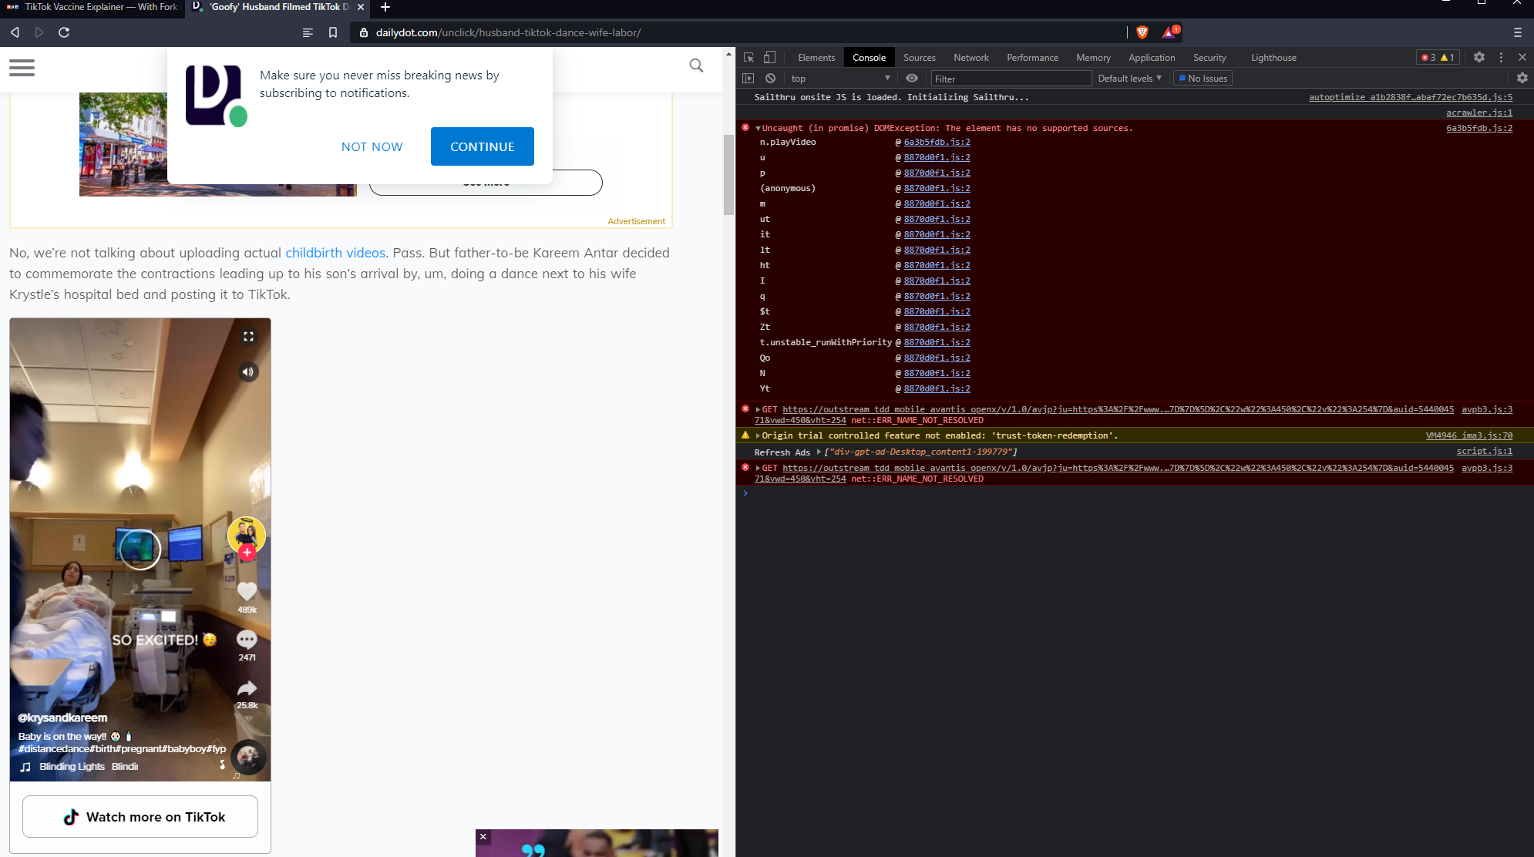Image resolution: width=1534 pixels, height=857 pixels.
Task: Create a live expression with the eye icon
Action: (911, 78)
